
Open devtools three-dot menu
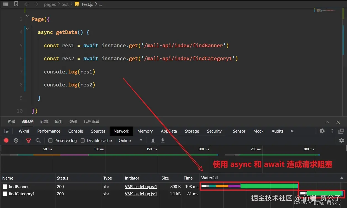332,131
